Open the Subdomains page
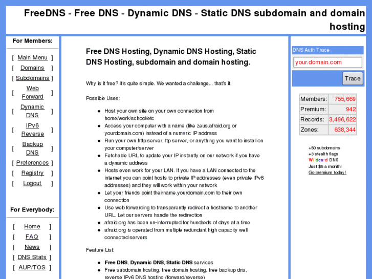Screen dimensions: 372x279 [33, 78]
